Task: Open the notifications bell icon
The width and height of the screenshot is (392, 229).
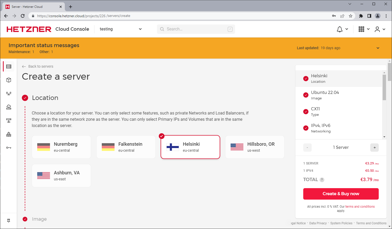Action: (x=339, y=29)
